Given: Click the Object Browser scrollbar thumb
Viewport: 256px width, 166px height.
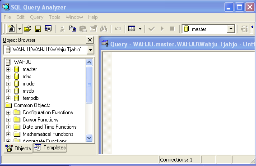Looking at the screenshot, I should [x=89, y=85].
